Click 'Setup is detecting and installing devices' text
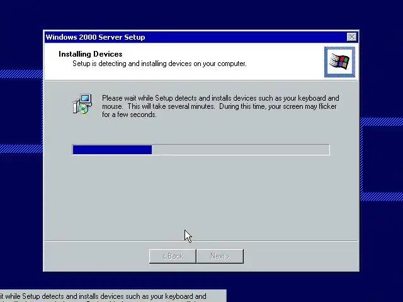 click(x=159, y=64)
